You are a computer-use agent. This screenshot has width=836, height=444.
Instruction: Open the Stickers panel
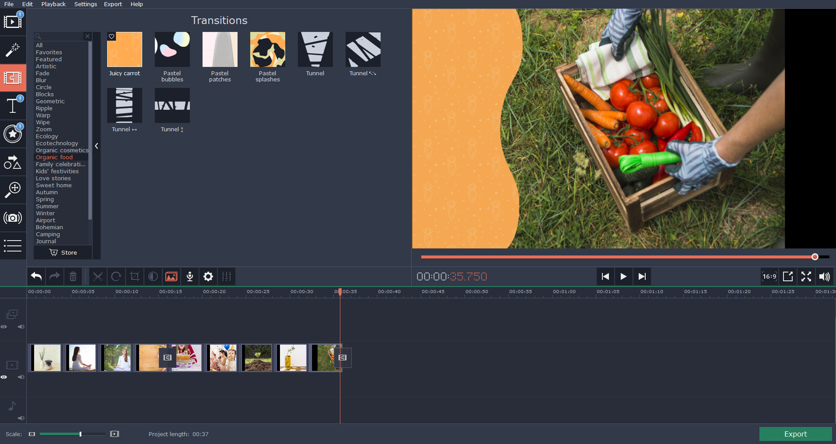click(x=13, y=134)
